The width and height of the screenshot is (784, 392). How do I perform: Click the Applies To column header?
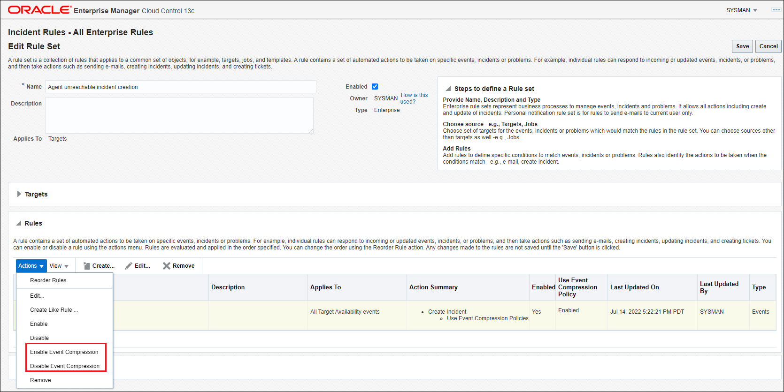pyautogui.click(x=357, y=287)
